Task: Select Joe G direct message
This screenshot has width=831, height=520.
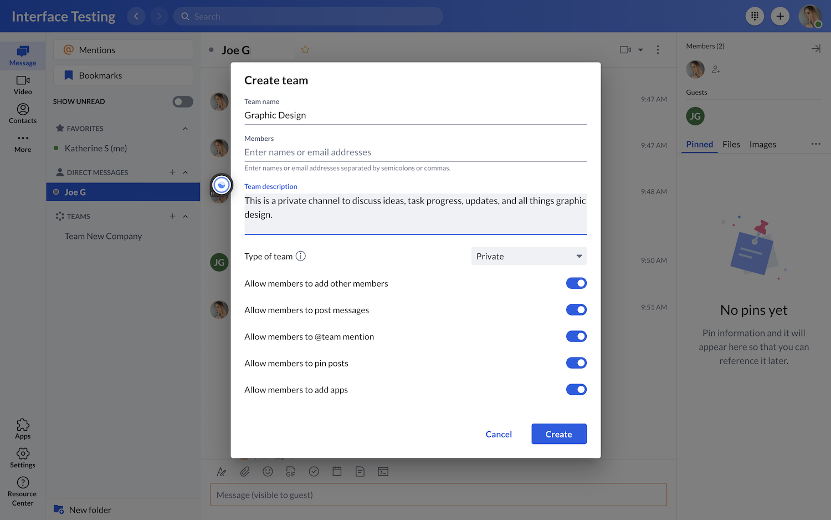Action: (123, 192)
